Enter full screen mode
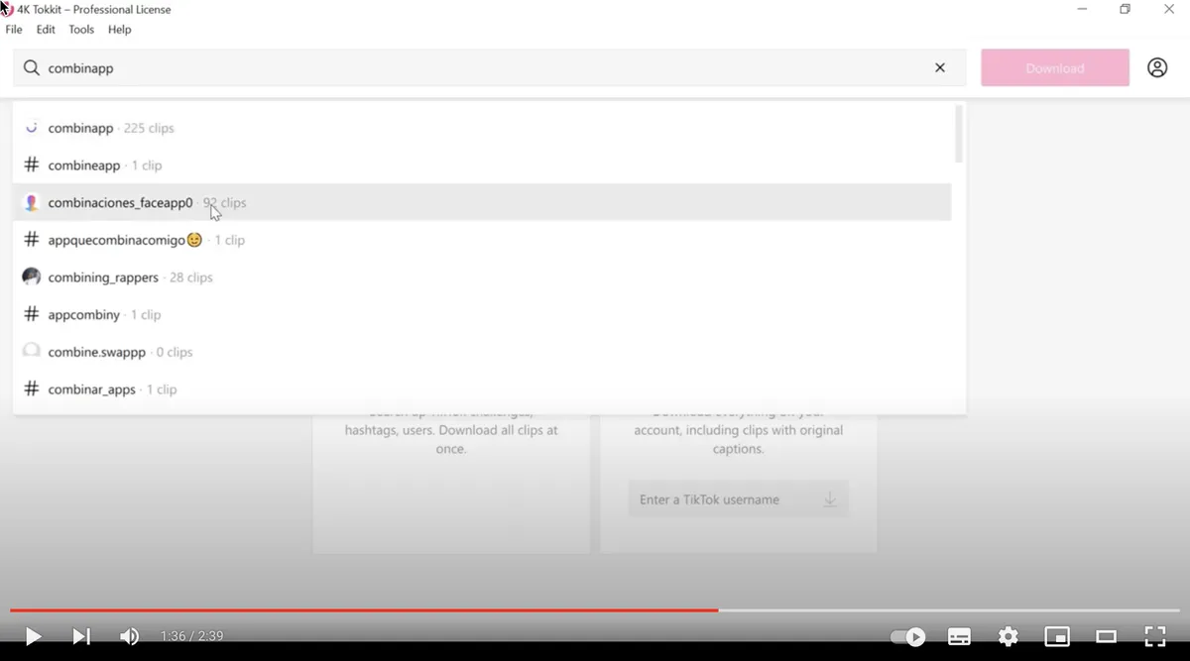 pyautogui.click(x=1155, y=636)
